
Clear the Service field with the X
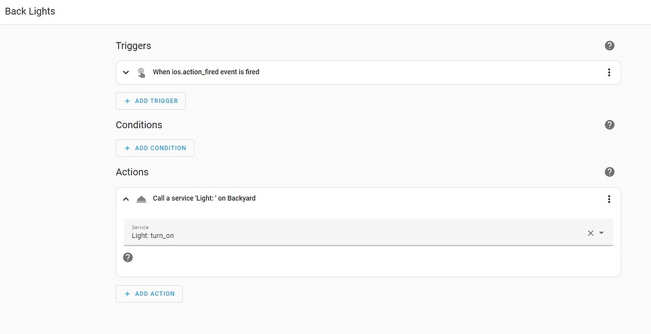591,233
